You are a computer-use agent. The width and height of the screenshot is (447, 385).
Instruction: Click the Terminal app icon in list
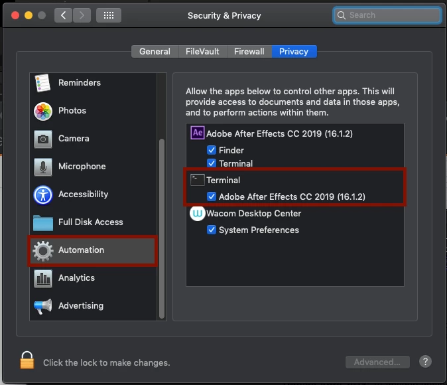[x=197, y=180]
